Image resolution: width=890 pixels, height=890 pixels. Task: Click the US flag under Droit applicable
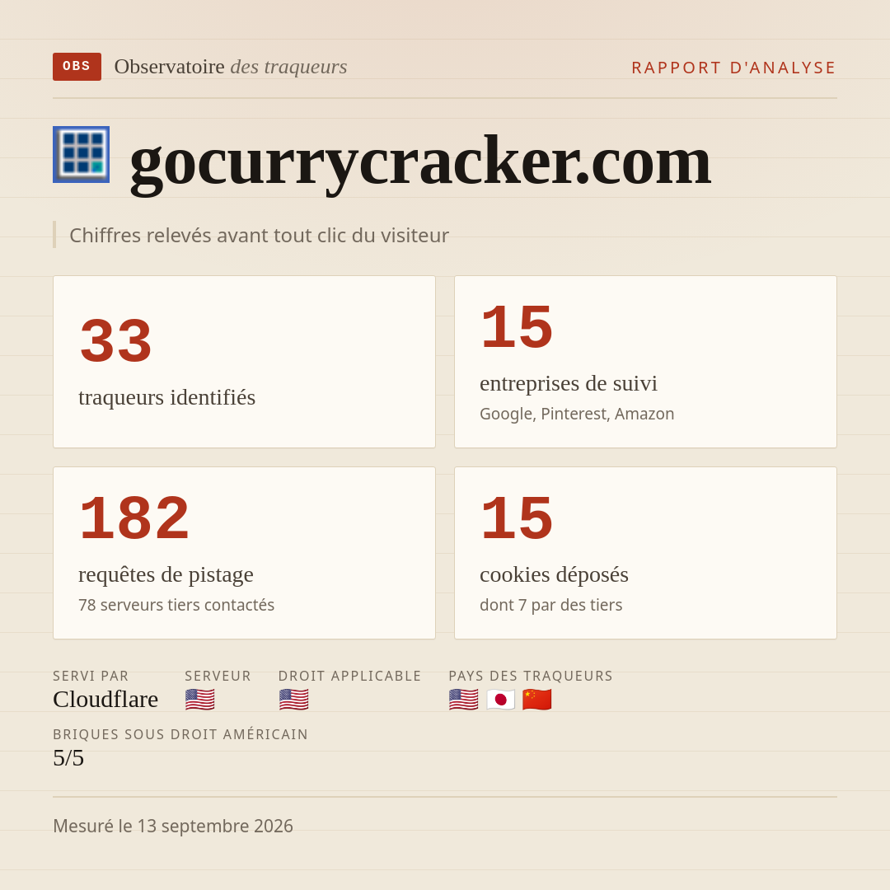pos(293,700)
